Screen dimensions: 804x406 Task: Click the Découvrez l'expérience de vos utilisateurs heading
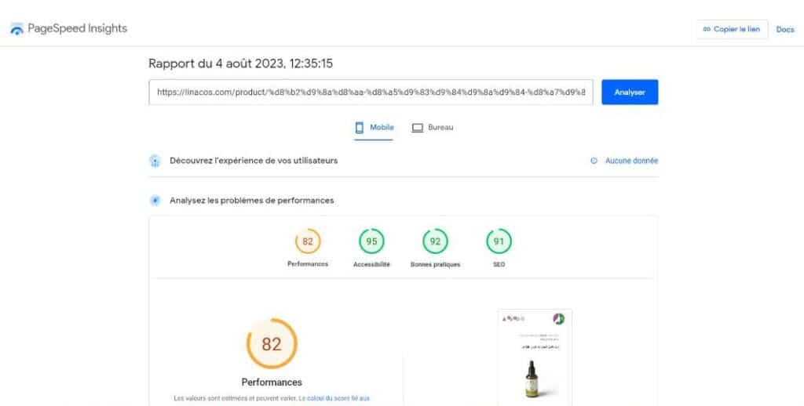pyautogui.click(x=254, y=161)
